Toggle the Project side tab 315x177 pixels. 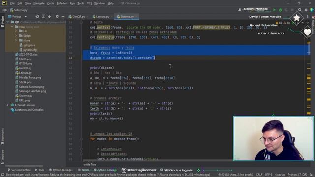[2, 21]
